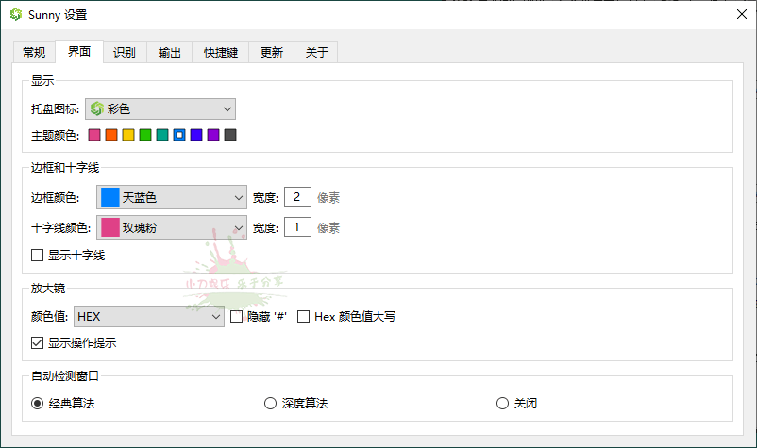Choose the orange theme color
The image size is (757, 448).
tap(111, 135)
